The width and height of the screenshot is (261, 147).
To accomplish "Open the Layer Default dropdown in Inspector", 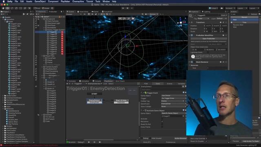I will 221,19.
